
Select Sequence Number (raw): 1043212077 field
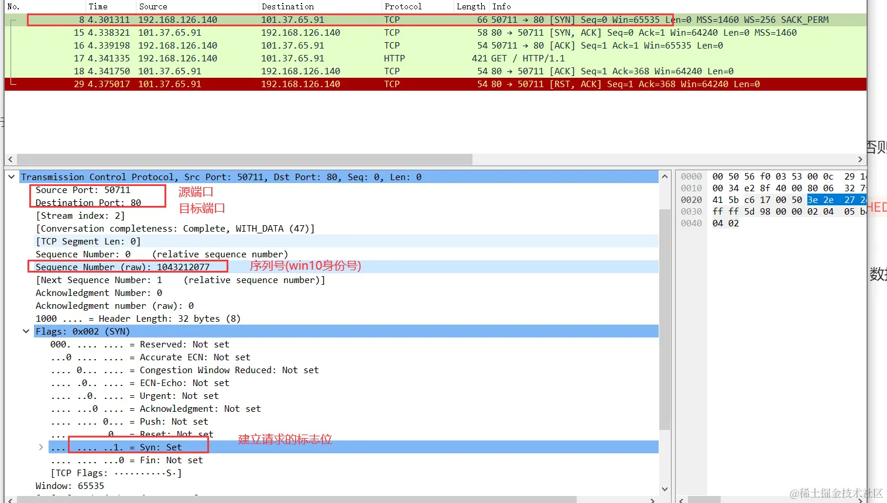point(122,267)
